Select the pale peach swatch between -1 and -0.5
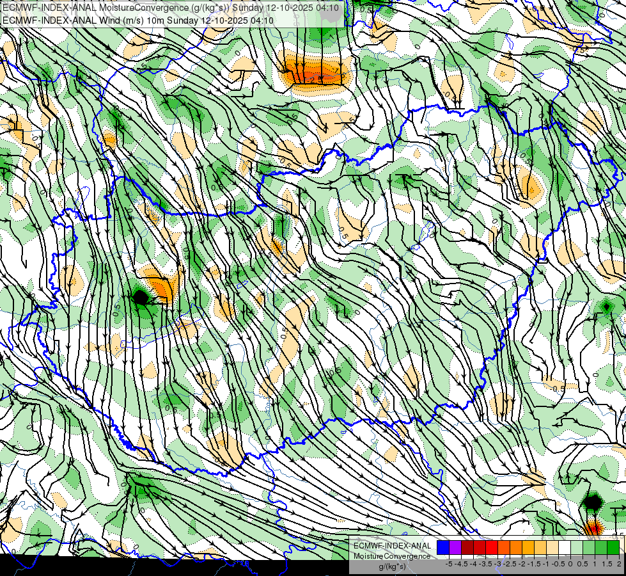 tap(552, 548)
